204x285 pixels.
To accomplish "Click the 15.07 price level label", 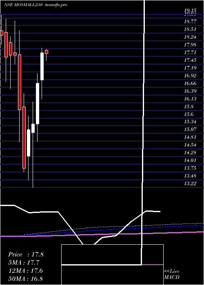I will (190, 129).
